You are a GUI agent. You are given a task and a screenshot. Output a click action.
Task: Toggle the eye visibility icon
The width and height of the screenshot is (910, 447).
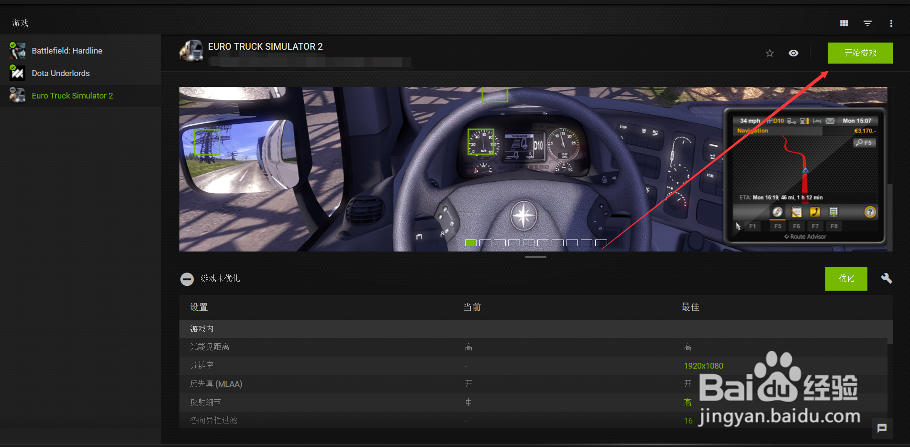point(793,53)
